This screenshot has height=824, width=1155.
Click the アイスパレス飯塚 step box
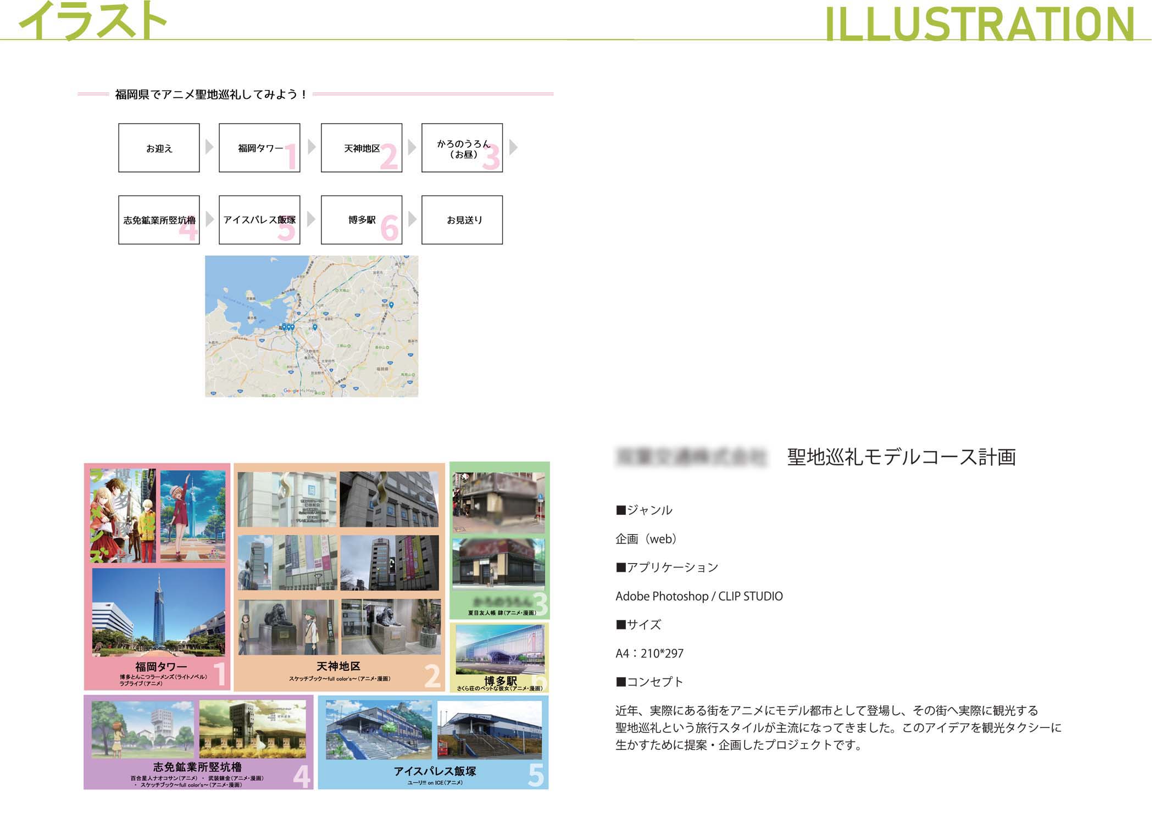click(x=259, y=220)
